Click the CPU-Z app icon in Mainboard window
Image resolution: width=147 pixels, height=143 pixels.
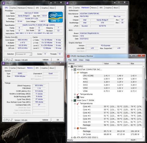point(67,3)
